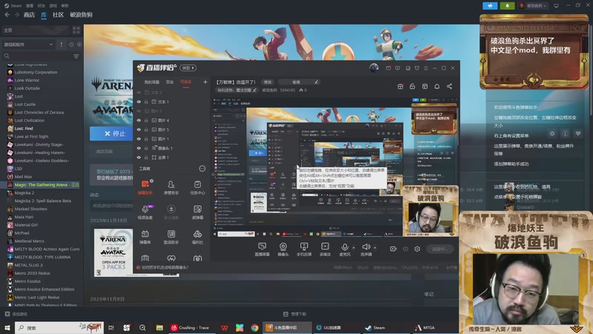This screenshot has height=334, width=593.
Task: Click the 摄像头 camera source icon
Action: click(x=282, y=247)
